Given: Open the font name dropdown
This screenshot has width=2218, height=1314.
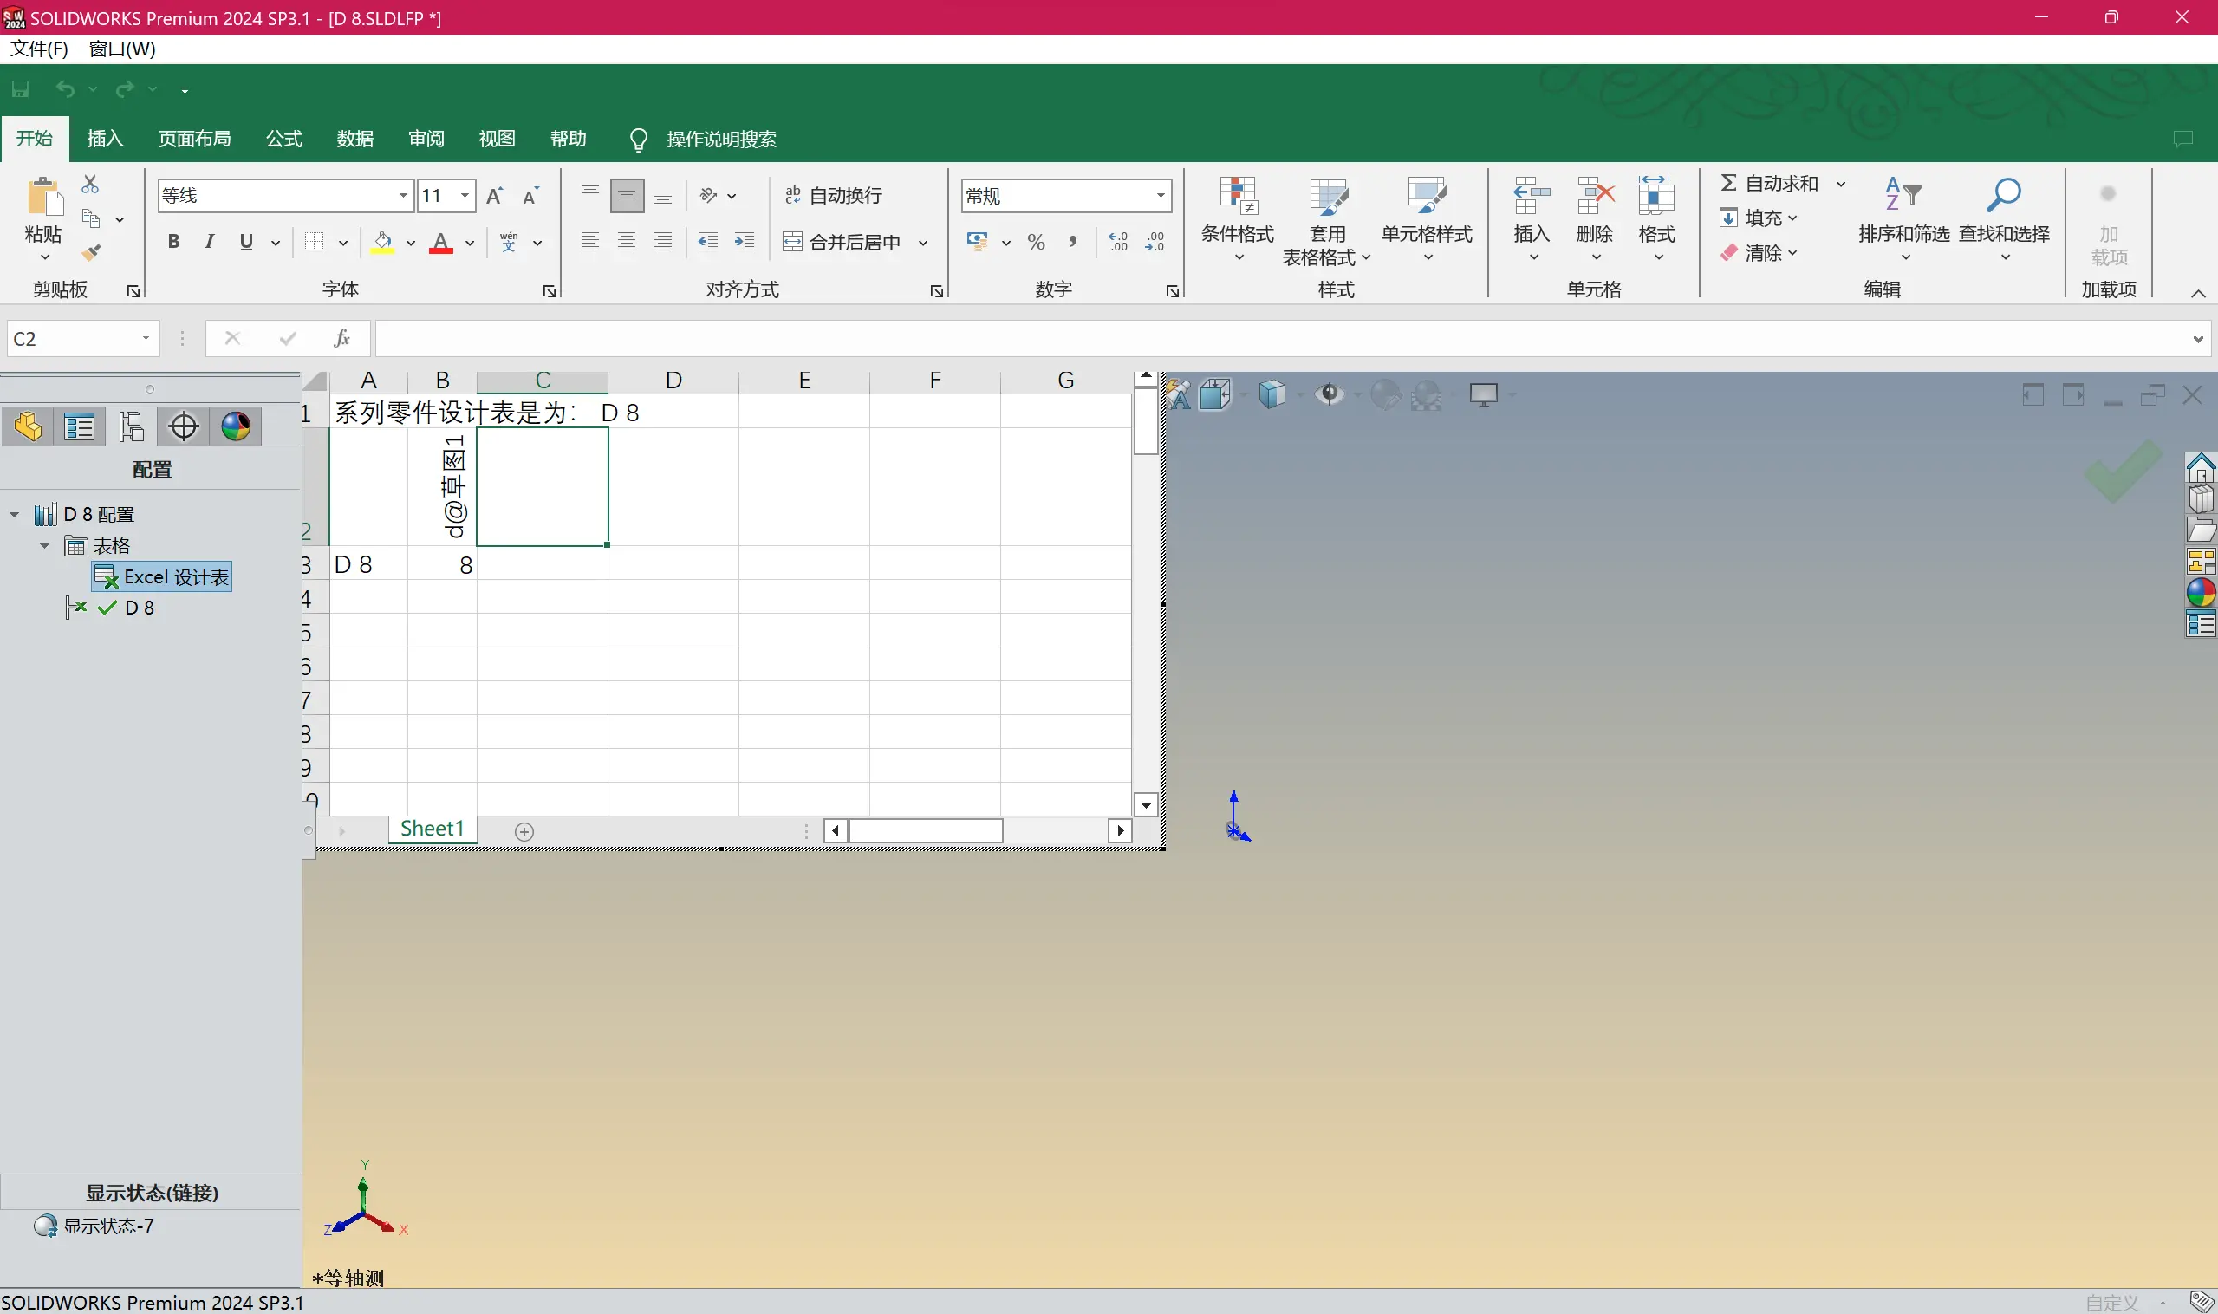Looking at the screenshot, I should coord(403,195).
